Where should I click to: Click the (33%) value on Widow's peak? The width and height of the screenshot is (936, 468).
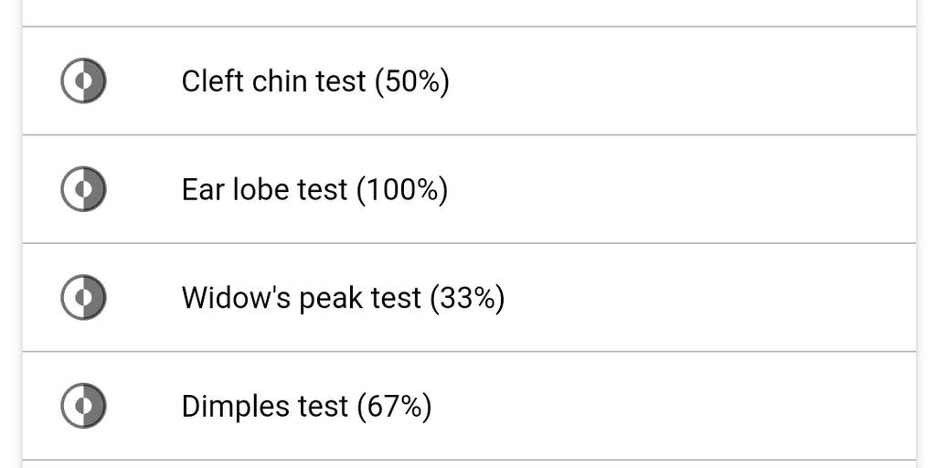467,298
